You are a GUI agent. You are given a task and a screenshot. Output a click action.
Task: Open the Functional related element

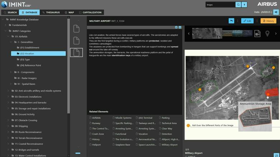pos(119,134)
